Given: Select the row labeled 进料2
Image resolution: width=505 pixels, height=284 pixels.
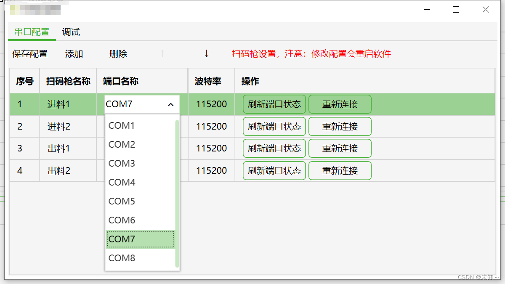Looking at the screenshot, I should (59, 126).
